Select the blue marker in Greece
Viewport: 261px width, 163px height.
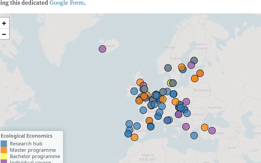click(194, 135)
